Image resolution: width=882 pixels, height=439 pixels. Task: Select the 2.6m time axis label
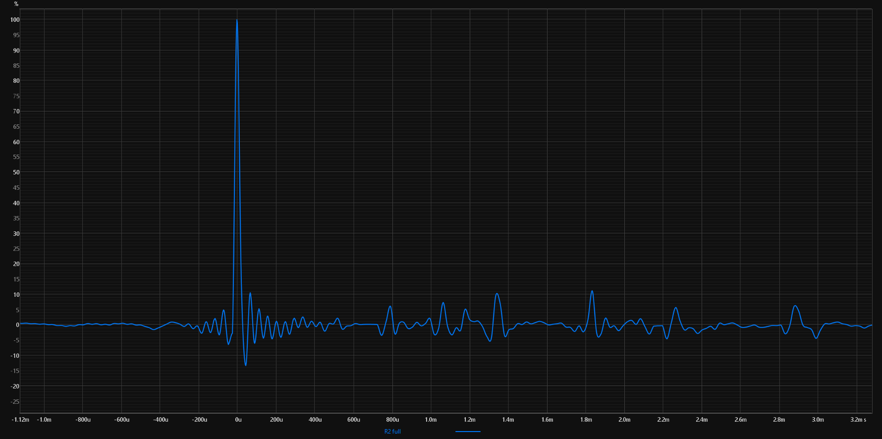pos(741,420)
